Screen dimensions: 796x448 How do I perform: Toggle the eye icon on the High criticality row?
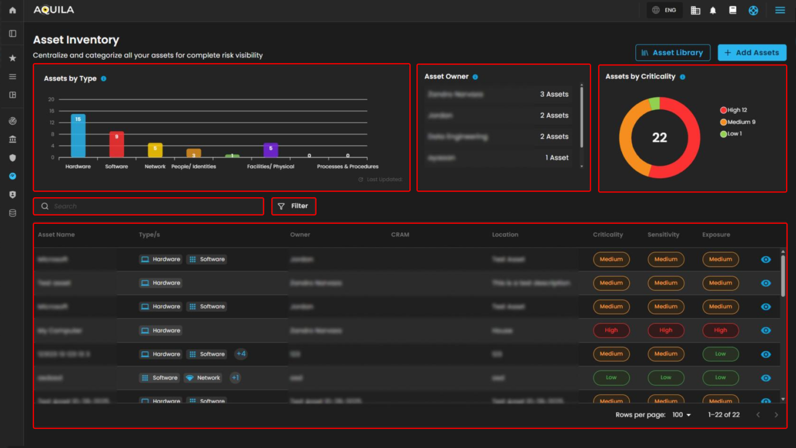pyautogui.click(x=766, y=330)
